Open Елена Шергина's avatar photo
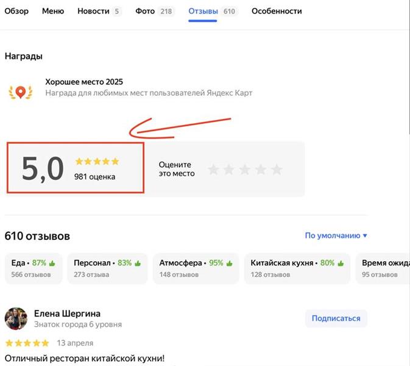This screenshot has height=366, width=410. tap(16, 318)
